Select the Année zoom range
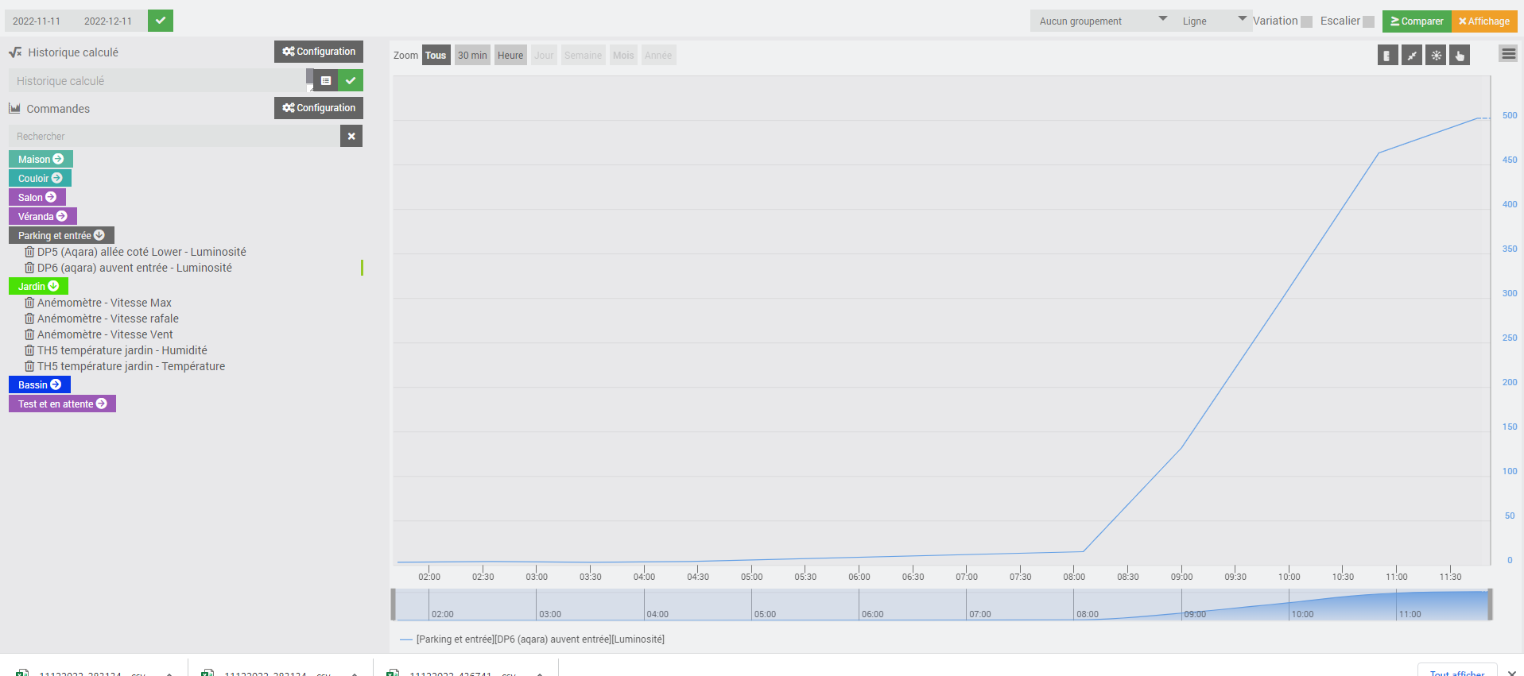 [x=658, y=56]
